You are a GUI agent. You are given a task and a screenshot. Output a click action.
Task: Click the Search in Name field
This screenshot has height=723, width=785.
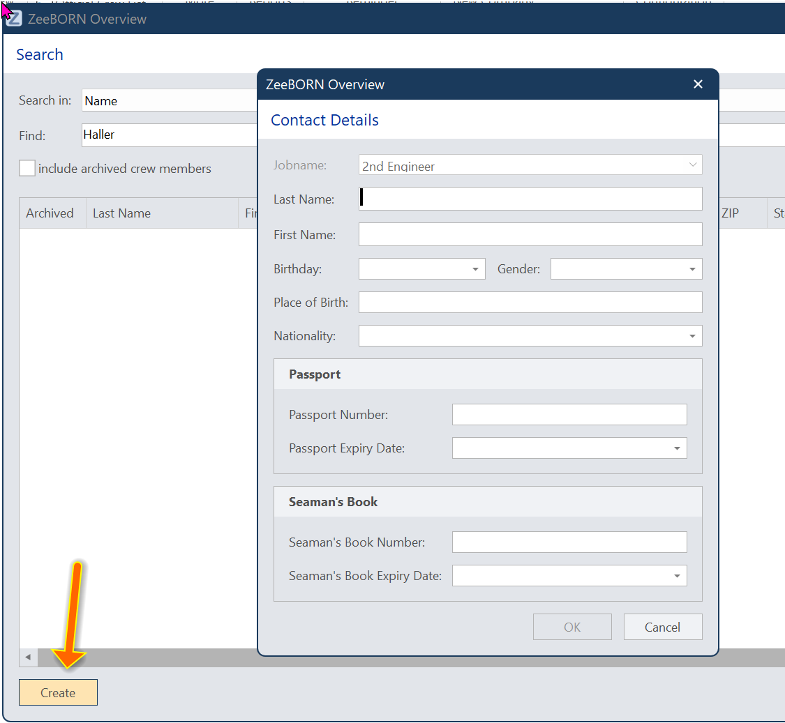point(170,100)
